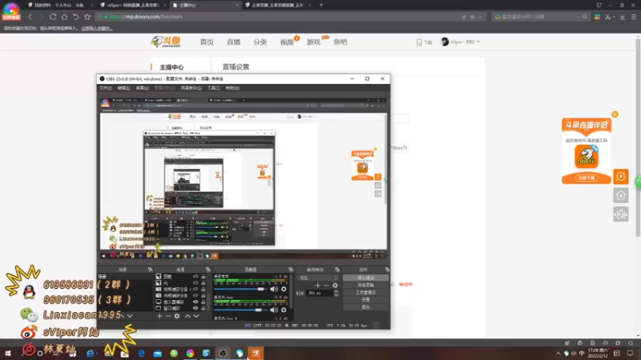This screenshot has width=641, height=360.
Task: Lock the 窗口捕获 source
Action: point(204,308)
